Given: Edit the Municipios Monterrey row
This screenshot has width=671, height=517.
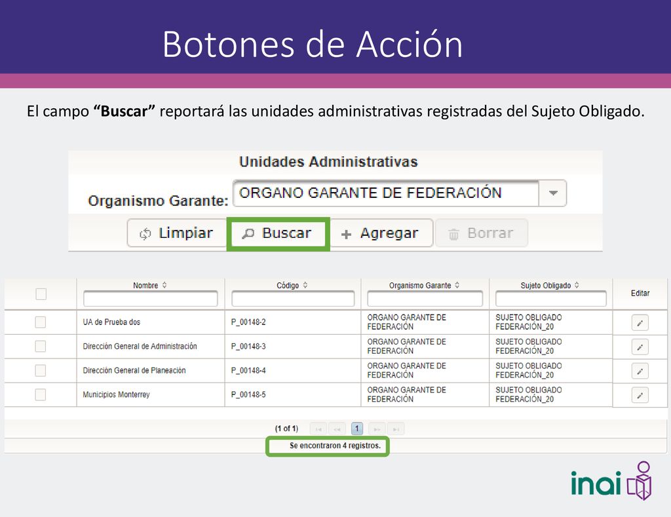Looking at the screenshot, I should coord(640,396).
